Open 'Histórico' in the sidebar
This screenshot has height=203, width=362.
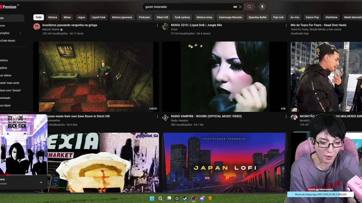[x=4, y=60]
